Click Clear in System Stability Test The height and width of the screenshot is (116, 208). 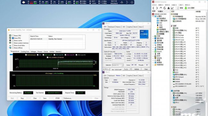[x=35, y=98]
